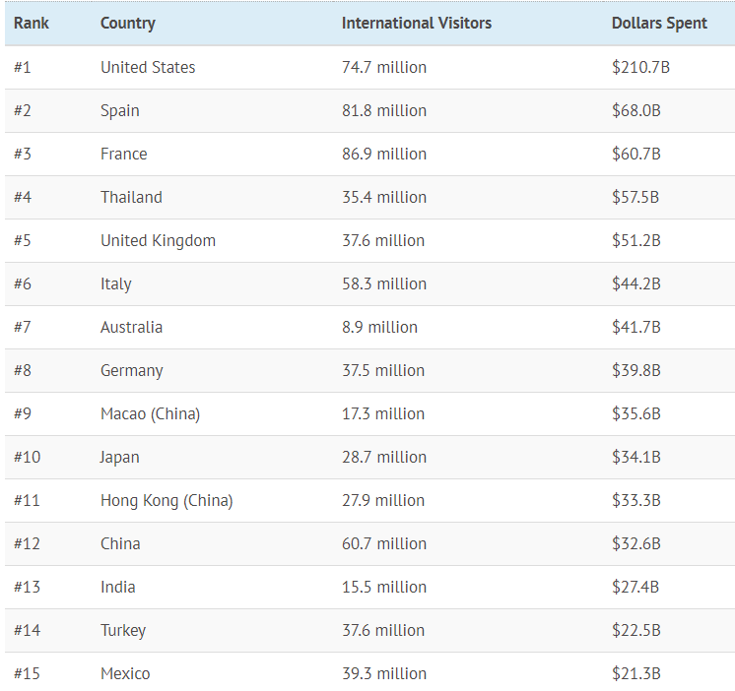This screenshot has height=691, width=735.
Task: Click Spain in the Country column
Action: point(120,110)
